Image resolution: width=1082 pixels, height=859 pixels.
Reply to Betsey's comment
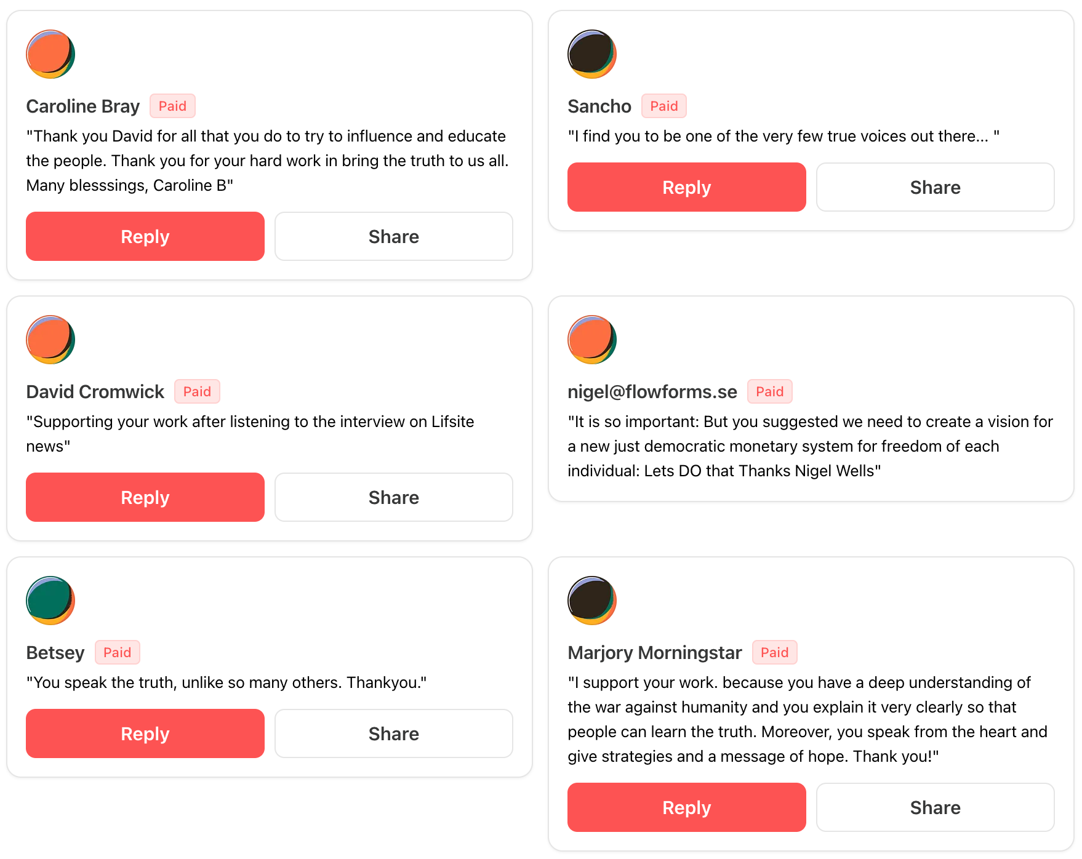[x=145, y=733]
